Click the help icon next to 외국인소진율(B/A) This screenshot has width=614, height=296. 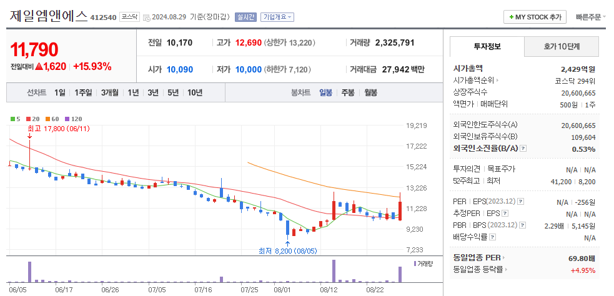coord(523,149)
